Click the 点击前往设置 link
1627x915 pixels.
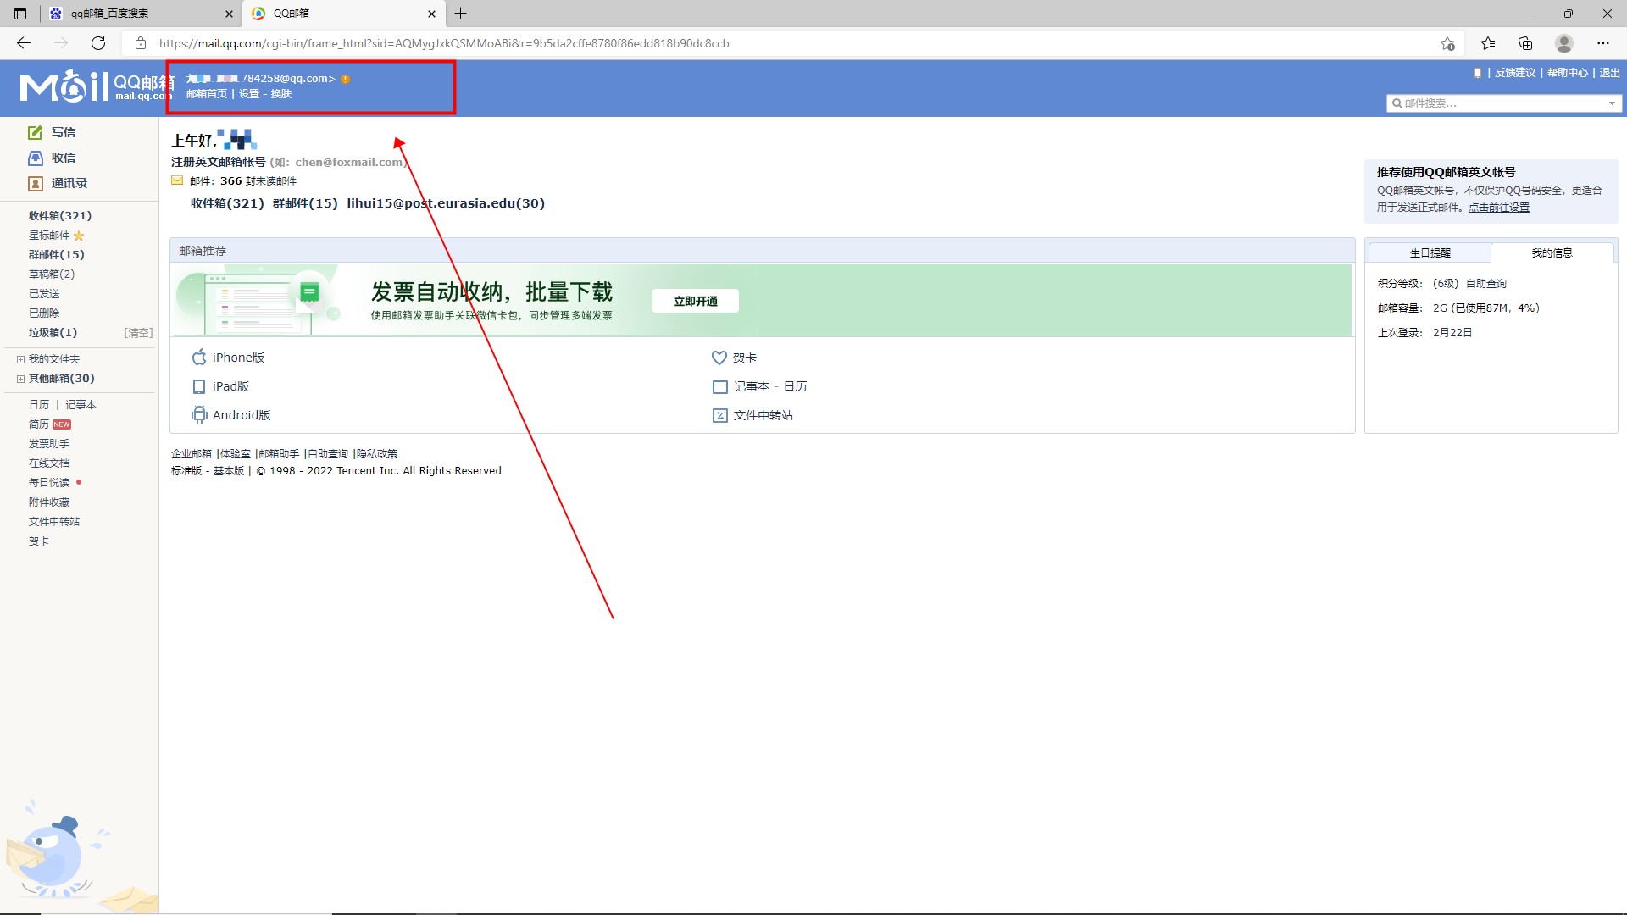pos(1498,208)
